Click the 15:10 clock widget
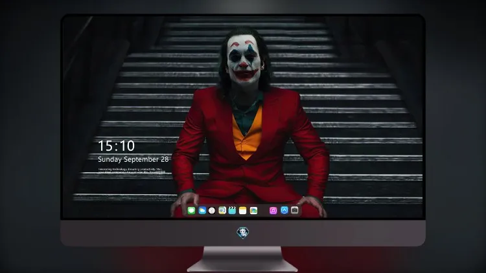486x273 pixels. (116, 146)
